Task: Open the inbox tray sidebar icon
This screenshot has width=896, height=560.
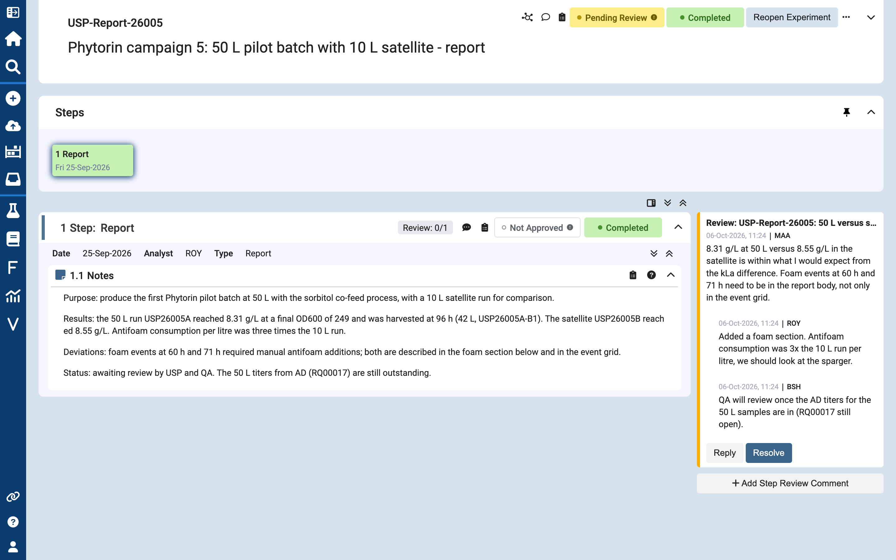Action: click(x=13, y=179)
